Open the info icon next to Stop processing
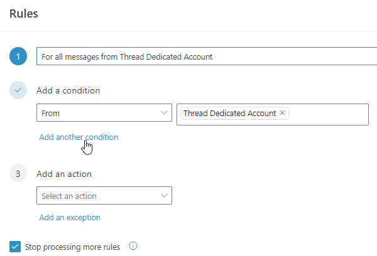Image resolution: width=377 pixels, height=256 pixels. pyautogui.click(x=133, y=246)
